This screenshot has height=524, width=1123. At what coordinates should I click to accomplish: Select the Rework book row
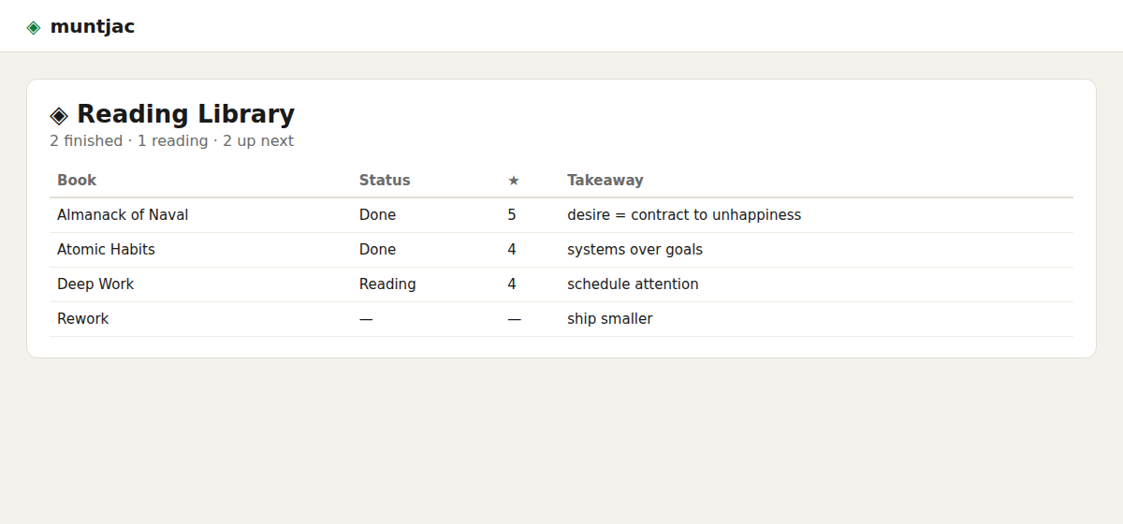tap(561, 319)
